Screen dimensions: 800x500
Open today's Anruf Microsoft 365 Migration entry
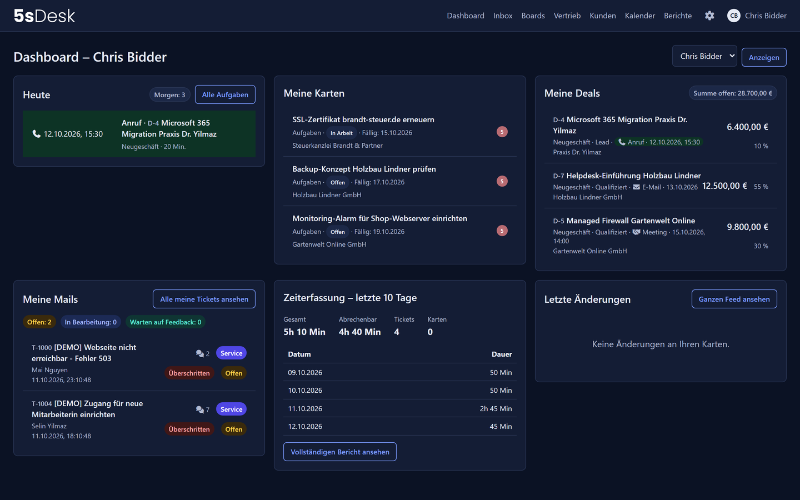click(x=139, y=134)
